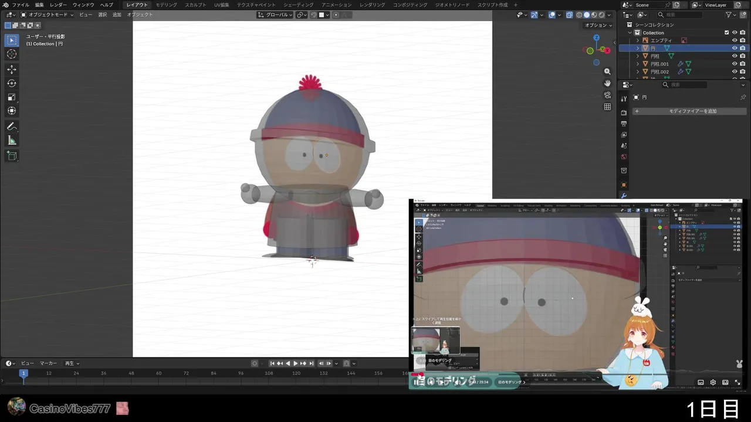The width and height of the screenshot is (751, 422).
Task: Hide 円柱.001 with its eye icon
Action: click(735, 64)
